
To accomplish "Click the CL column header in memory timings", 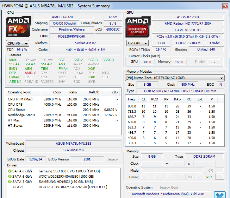I will 143,99.
